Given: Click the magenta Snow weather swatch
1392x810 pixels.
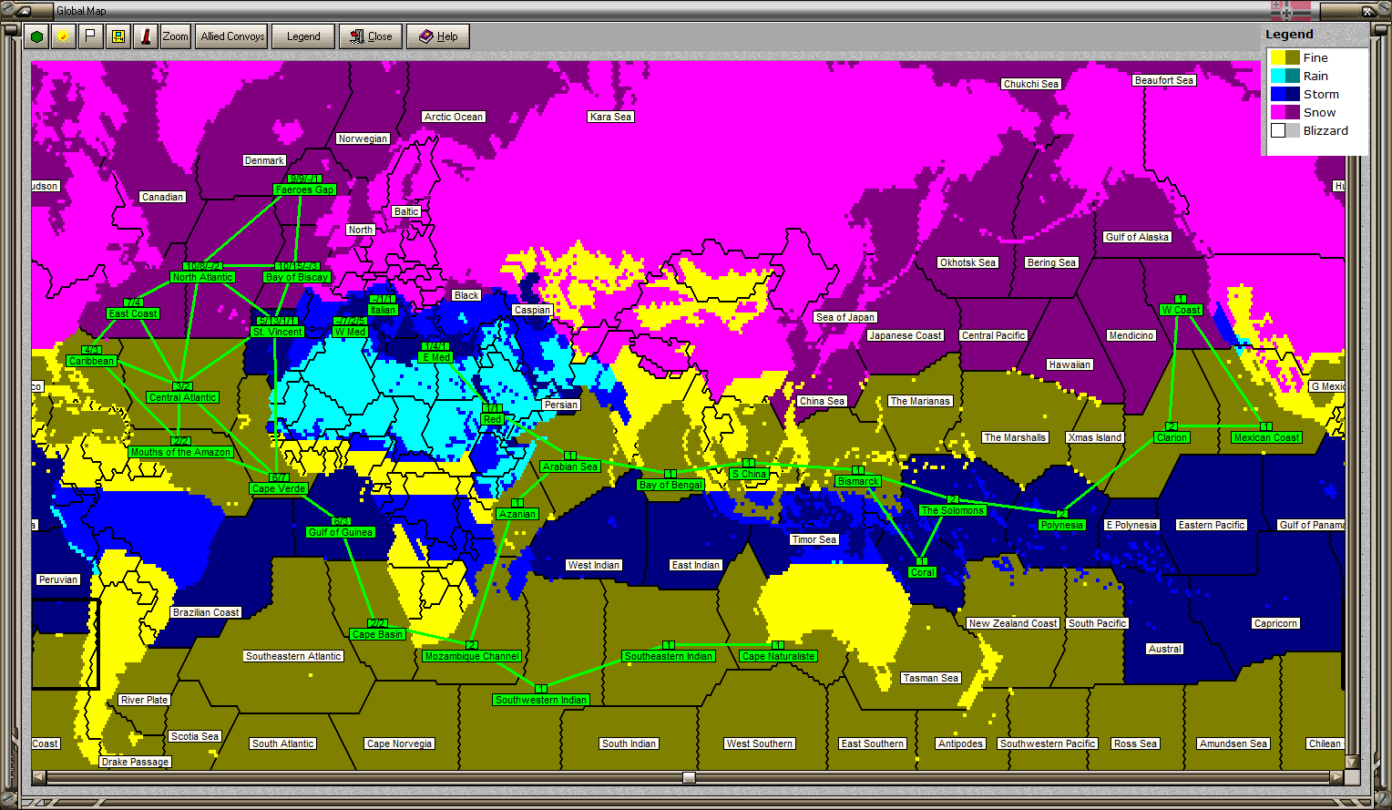Looking at the screenshot, I should pyautogui.click(x=1278, y=112).
